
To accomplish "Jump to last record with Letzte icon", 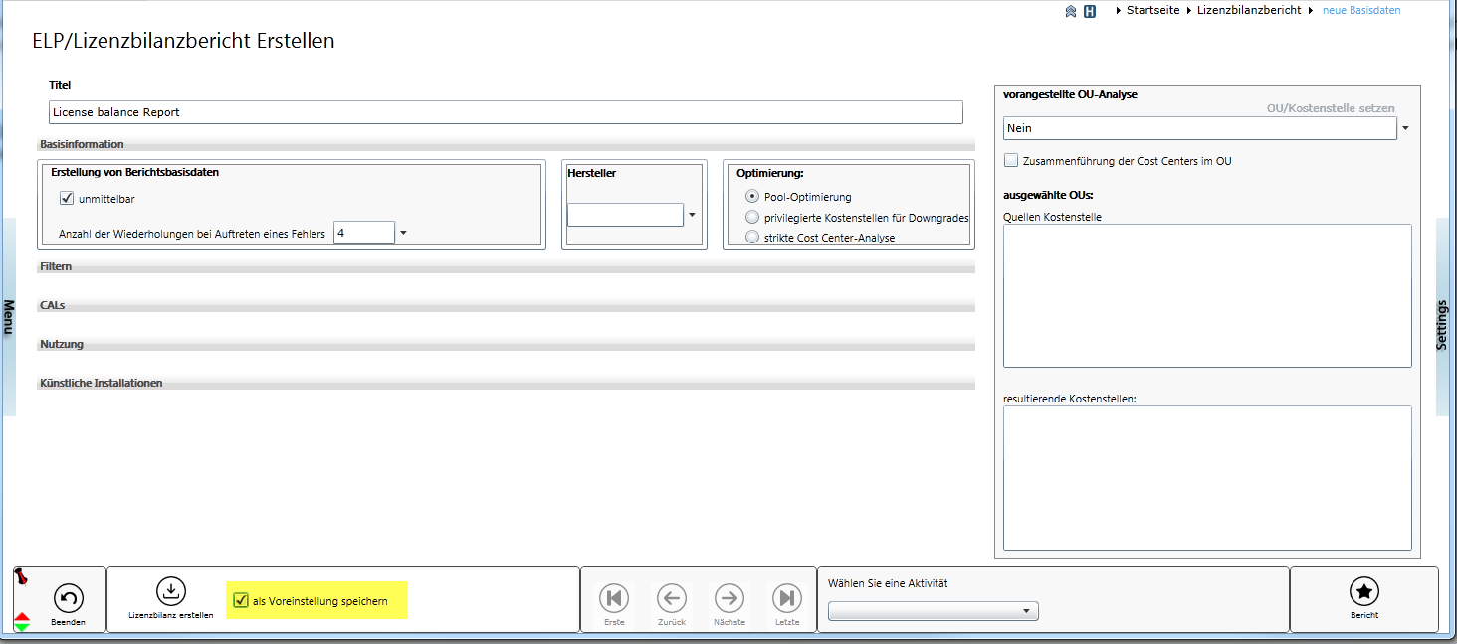I will (x=787, y=598).
